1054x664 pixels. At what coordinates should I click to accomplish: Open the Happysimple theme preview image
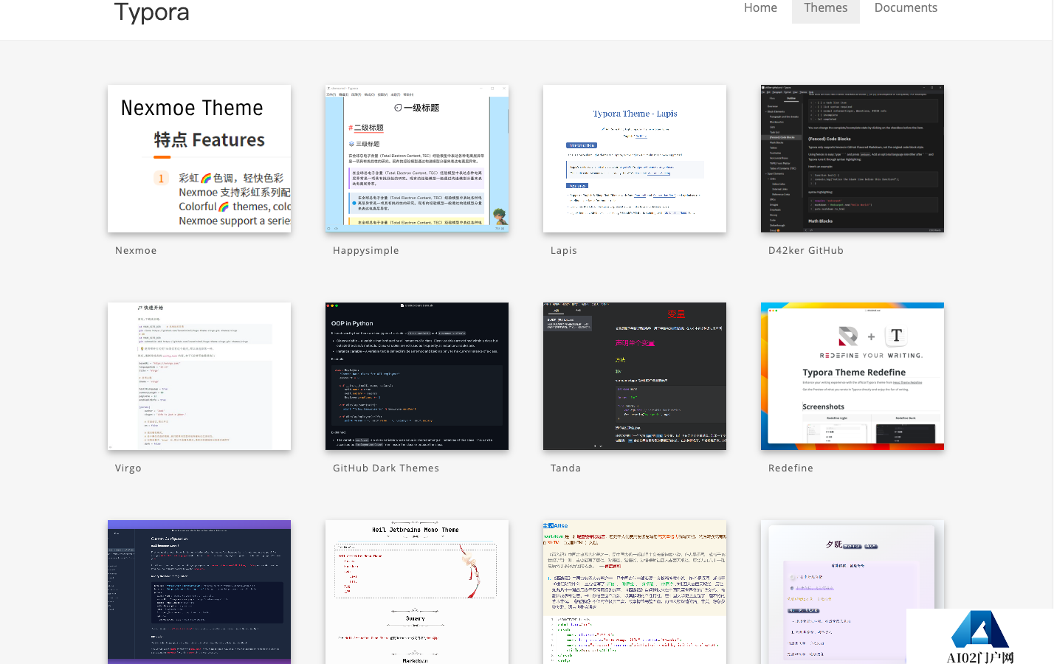tap(417, 159)
